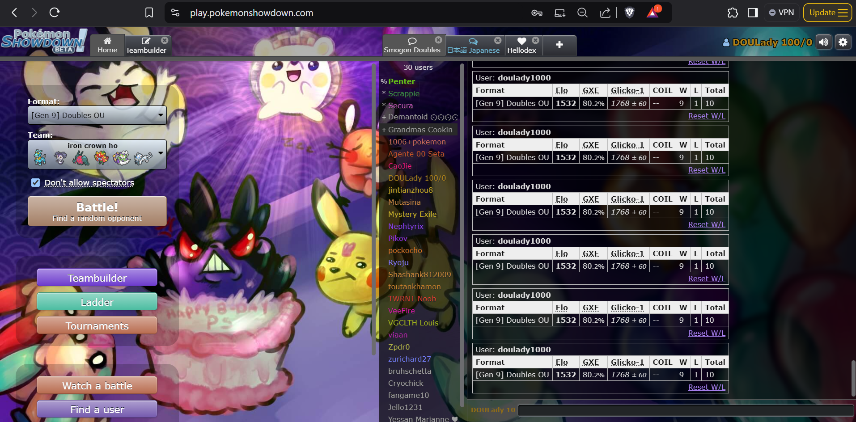Screen dimensions: 856x422
Task: Open Japanese chat room tab
Action: click(473, 46)
